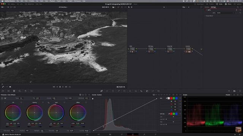Go to the Fusion page
This screenshot has height=136, width=243.
[x=121, y=134]
